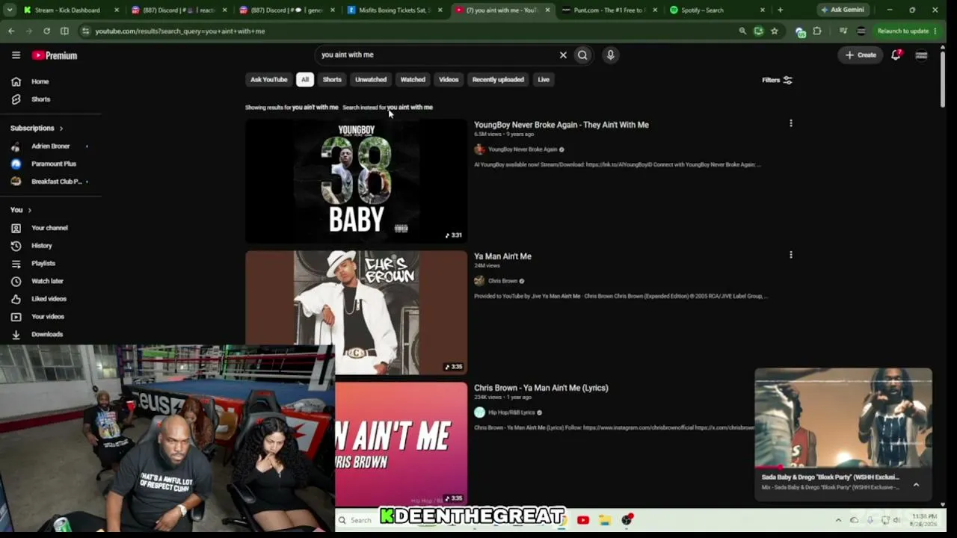Select the Shorts filter chip

pyautogui.click(x=332, y=79)
